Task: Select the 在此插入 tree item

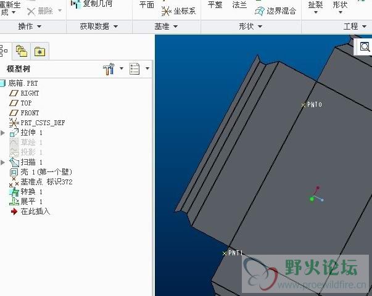Action: pyautogui.click(x=35, y=212)
